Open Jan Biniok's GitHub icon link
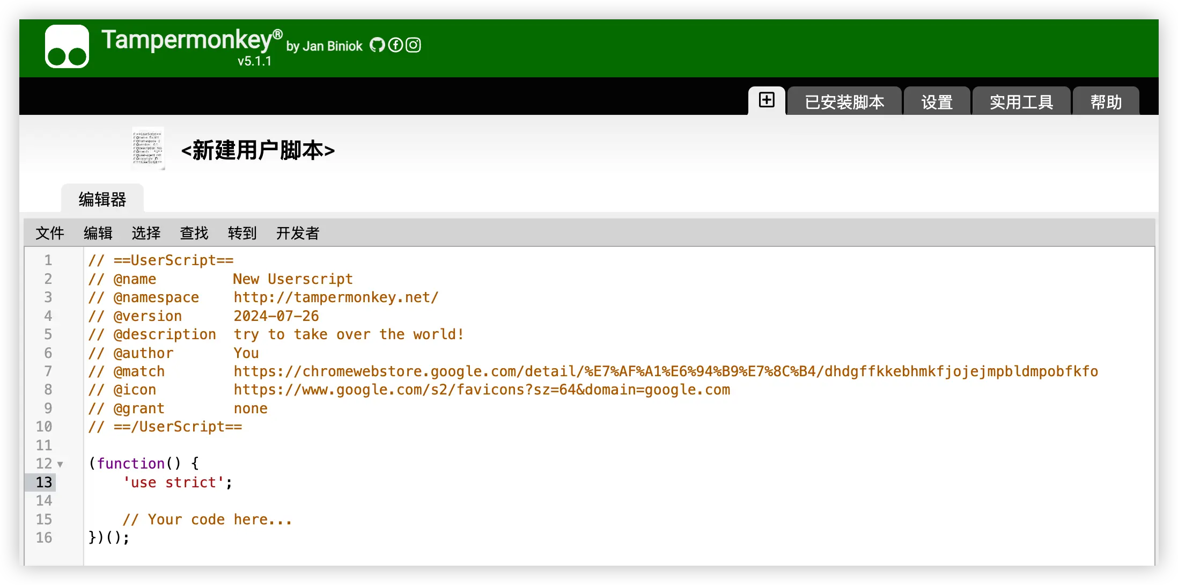Image resolution: width=1178 pixels, height=585 pixels. click(x=378, y=45)
